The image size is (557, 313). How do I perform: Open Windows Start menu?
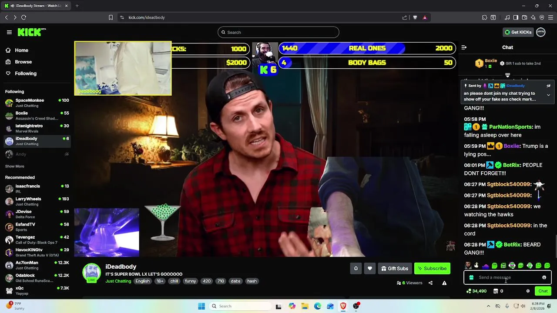tap(201, 306)
